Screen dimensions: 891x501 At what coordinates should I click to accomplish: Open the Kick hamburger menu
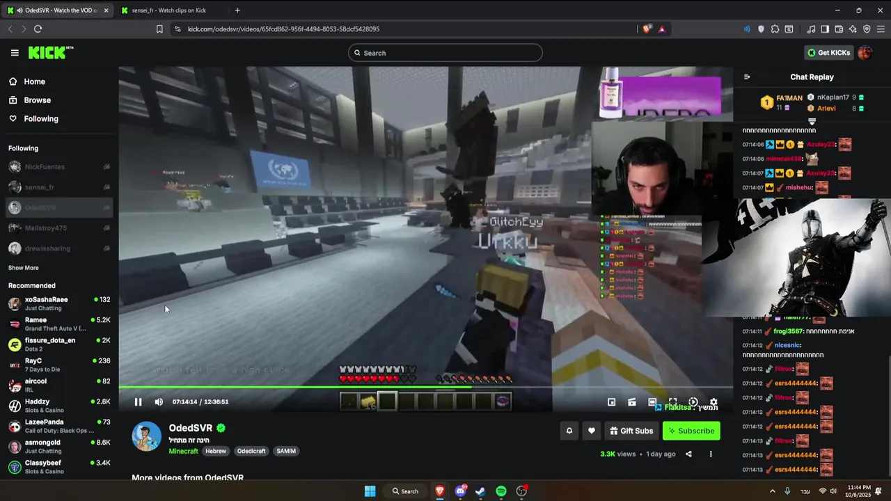(15, 53)
